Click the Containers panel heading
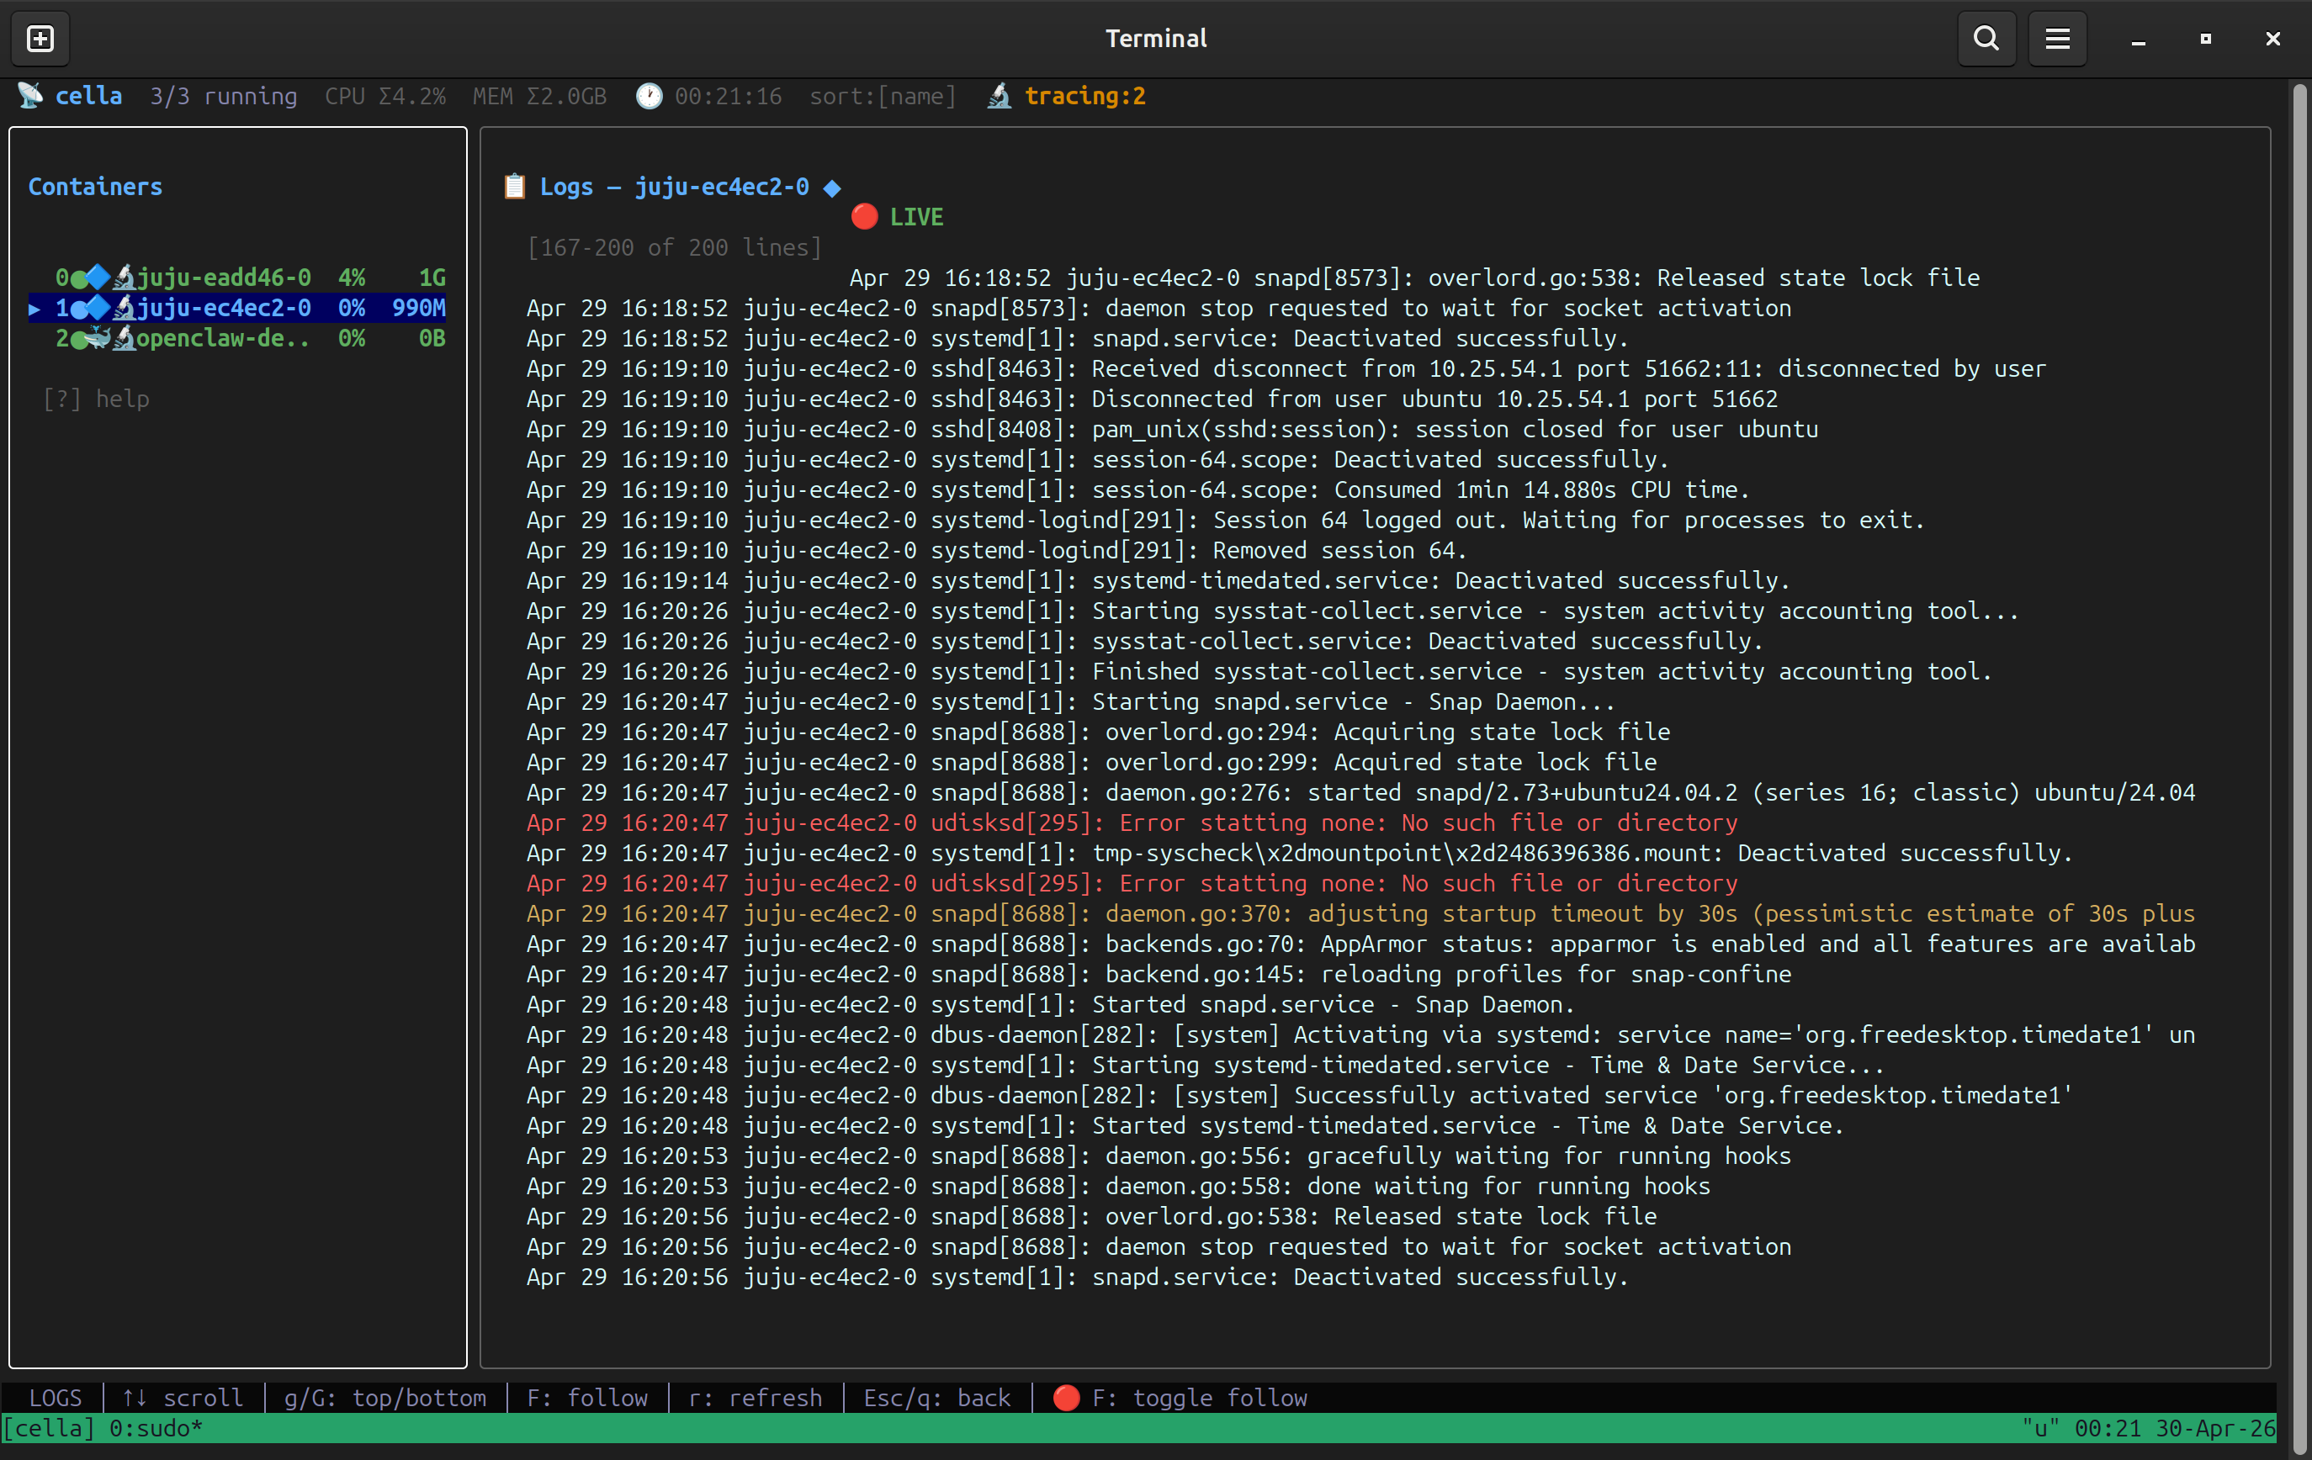 click(x=95, y=186)
